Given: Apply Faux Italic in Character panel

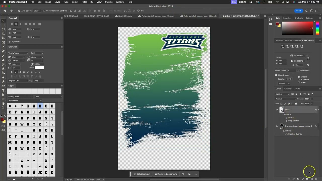Looking at the screenshot, I should click(16, 72).
